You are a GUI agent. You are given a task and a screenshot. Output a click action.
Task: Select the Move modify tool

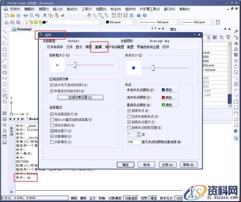[236, 61]
